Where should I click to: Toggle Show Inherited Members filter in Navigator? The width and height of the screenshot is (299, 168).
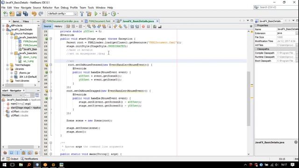tap(5, 153)
